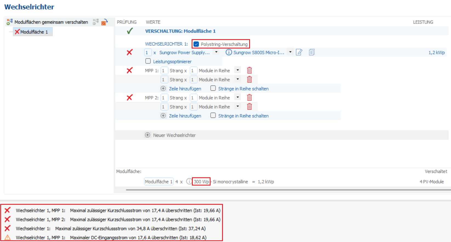
Task: Click the horizontal scrollbar below module row
Action: [288, 190]
